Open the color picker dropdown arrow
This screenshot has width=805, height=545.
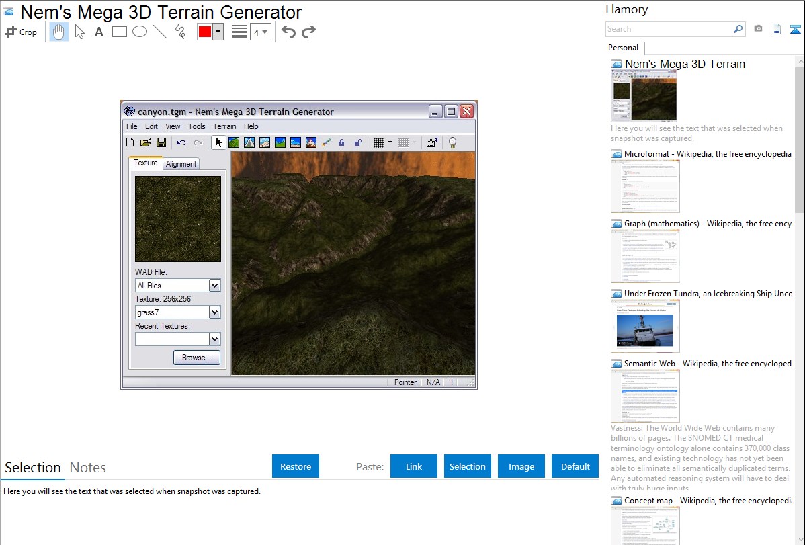click(218, 32)
